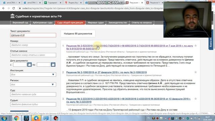Star the result Решение № 2-1090/2019
215x121 pixels.
[196, 72]
